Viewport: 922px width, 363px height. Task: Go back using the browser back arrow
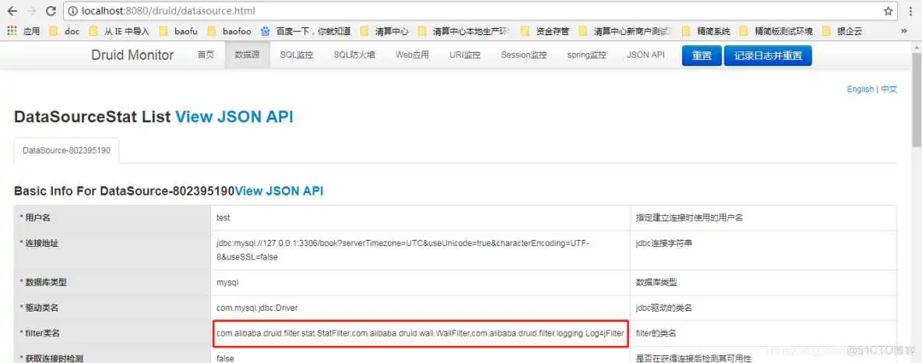click(x=12, y=11)
